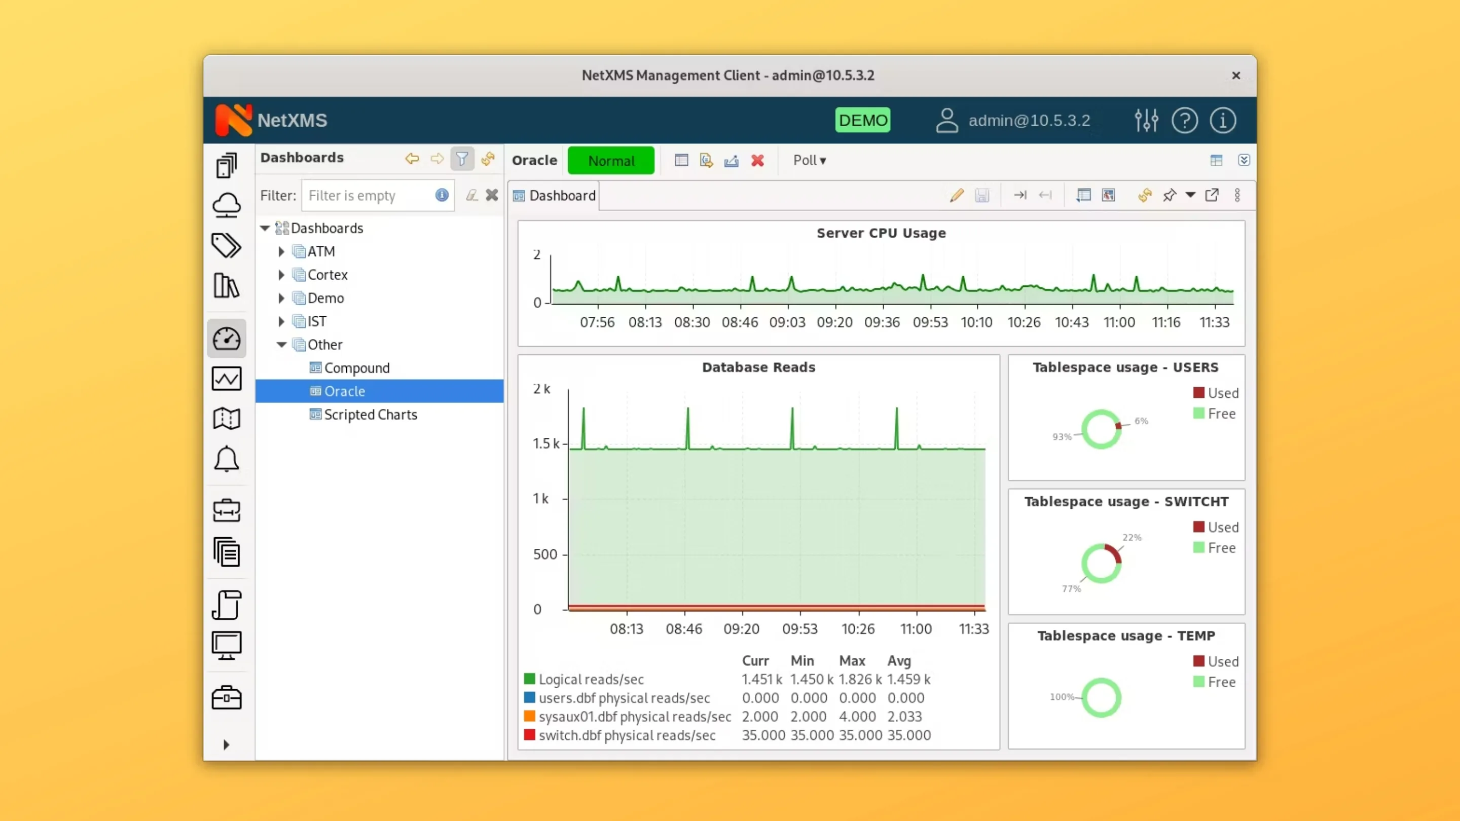
Task: Save the dashboard with floppy icon
Action: (x=982, y=196)
